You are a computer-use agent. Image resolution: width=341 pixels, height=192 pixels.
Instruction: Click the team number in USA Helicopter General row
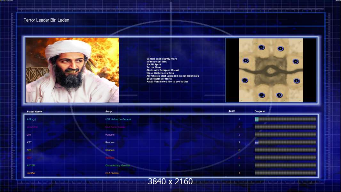click(239, 119)
